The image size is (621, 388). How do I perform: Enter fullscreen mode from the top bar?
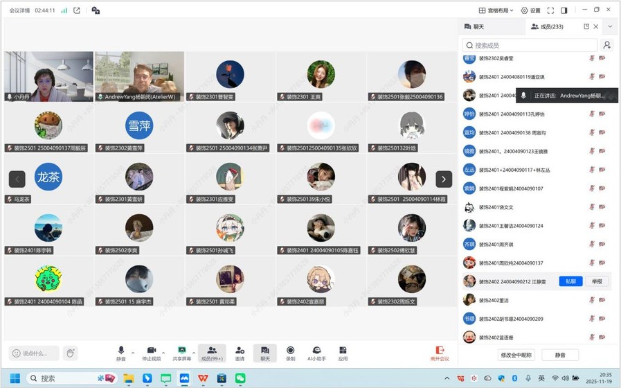pos(550,10)
